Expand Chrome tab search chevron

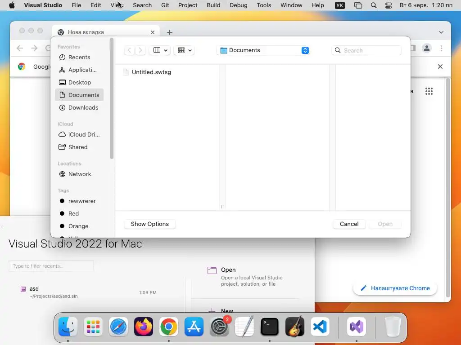tap(441, 32)
